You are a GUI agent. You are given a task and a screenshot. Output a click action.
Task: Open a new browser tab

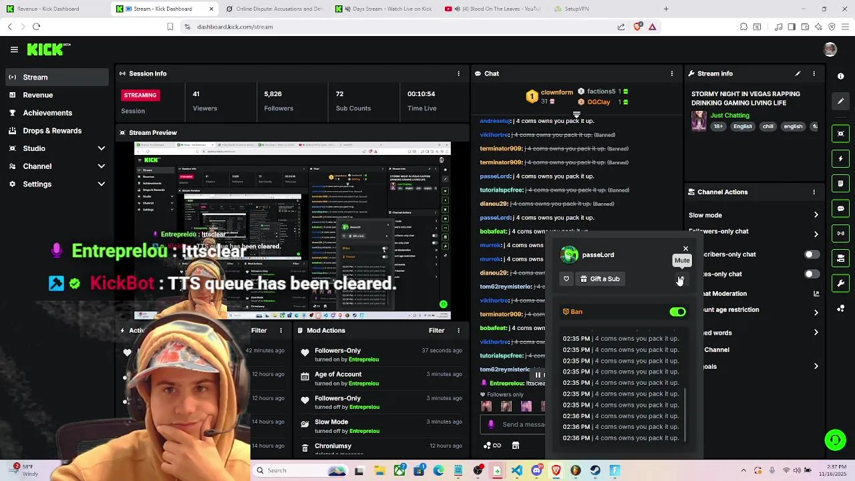click(x=666, y=9)
